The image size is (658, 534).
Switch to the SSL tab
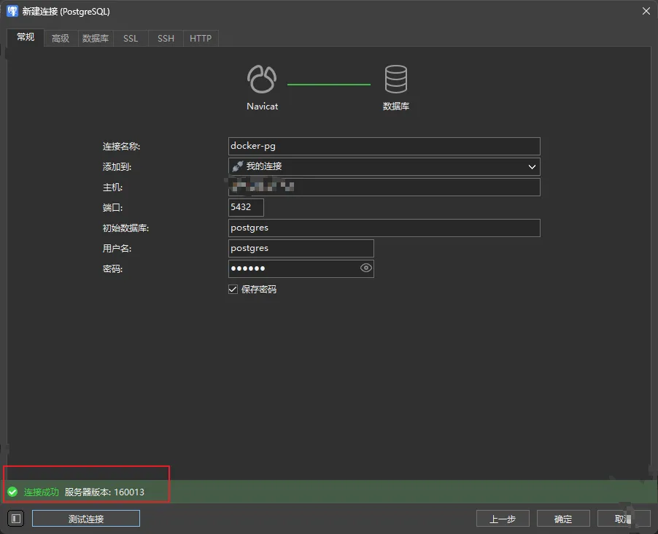[x=131, y=39]
